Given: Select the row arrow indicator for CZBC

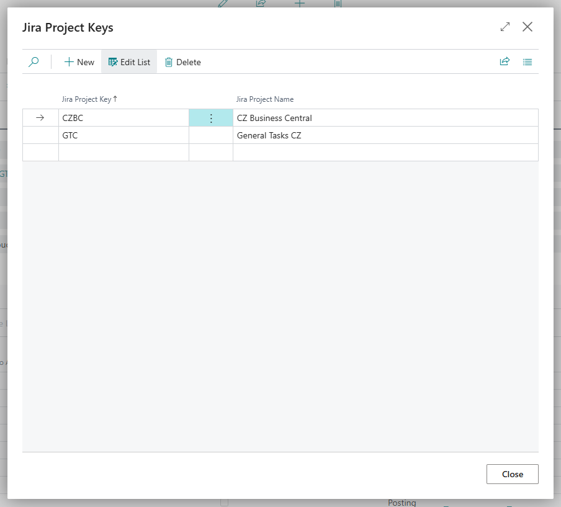Looking at the screenshot, I should pyautogui.click(x=40, y=118).
